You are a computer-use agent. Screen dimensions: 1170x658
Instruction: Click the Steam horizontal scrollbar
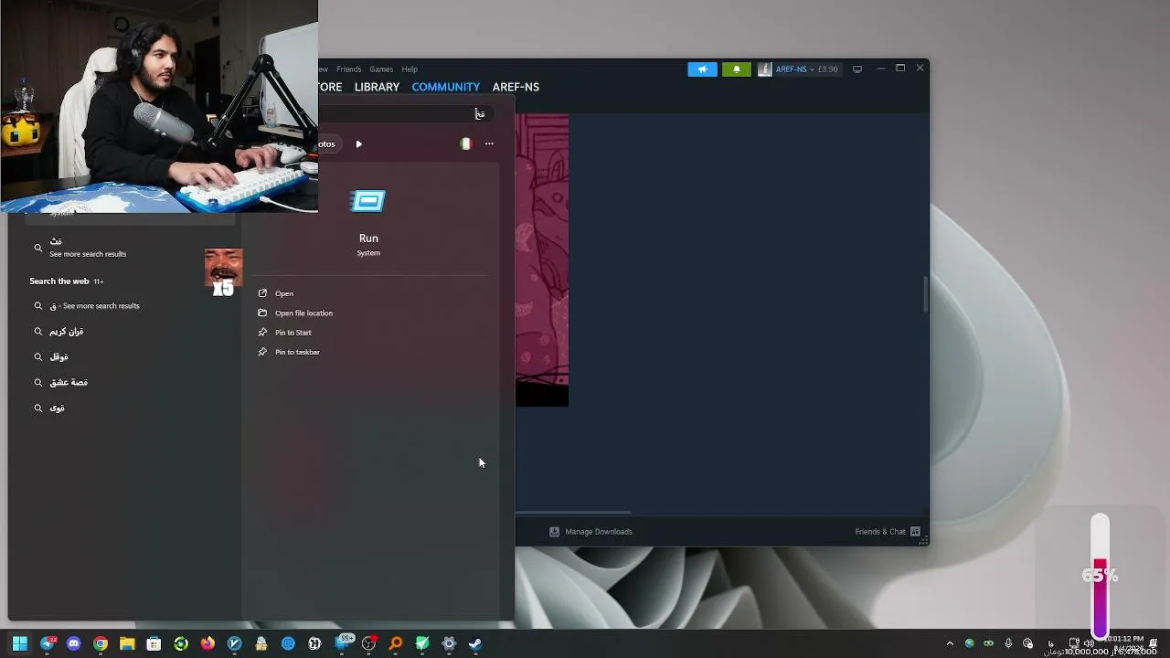coord(573,513)
